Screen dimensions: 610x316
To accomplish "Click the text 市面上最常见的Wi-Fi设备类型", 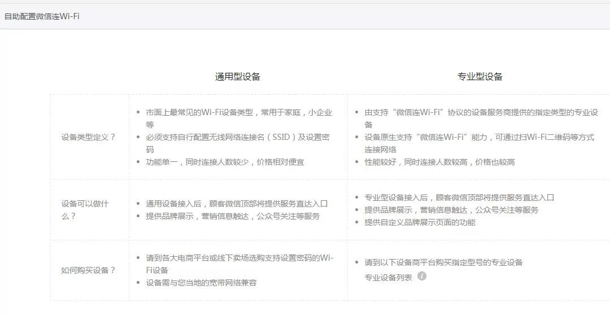I will [199, 112].
